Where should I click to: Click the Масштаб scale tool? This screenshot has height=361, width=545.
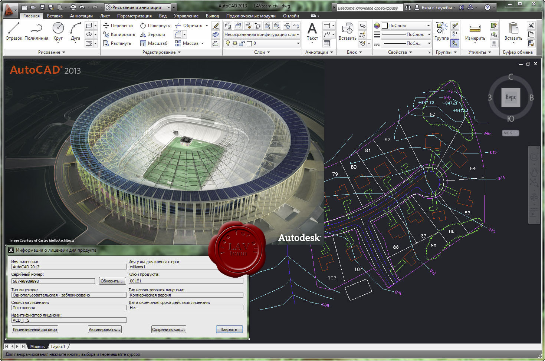[154, 43]
